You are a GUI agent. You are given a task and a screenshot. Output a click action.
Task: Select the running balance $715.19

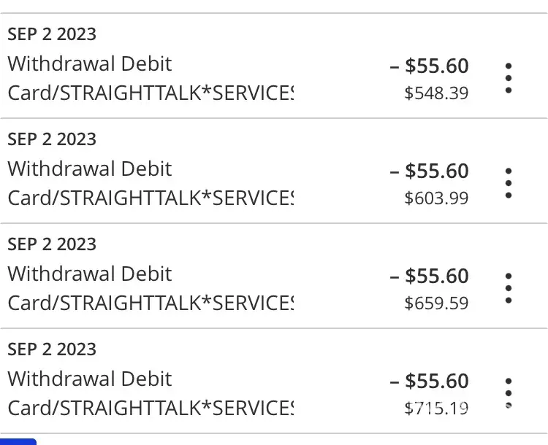(x=436, y=409)
